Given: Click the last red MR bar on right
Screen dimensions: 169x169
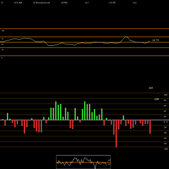Looking at the screenshot, I should 150,127.
